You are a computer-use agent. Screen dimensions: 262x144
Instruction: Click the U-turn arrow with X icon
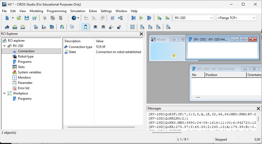(62, 27)
